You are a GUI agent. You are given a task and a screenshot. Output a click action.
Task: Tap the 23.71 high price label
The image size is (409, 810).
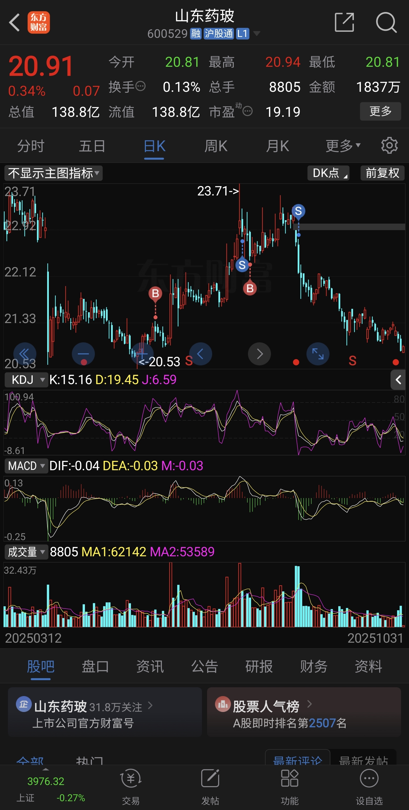[218, 191]
